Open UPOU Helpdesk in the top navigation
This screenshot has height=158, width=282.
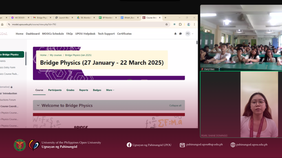point(85,34)
